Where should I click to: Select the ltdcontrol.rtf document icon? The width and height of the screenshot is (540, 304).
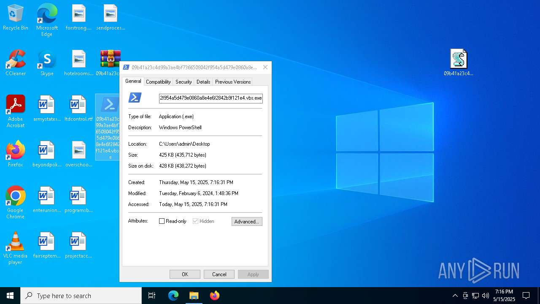click(x=78, y=109)
